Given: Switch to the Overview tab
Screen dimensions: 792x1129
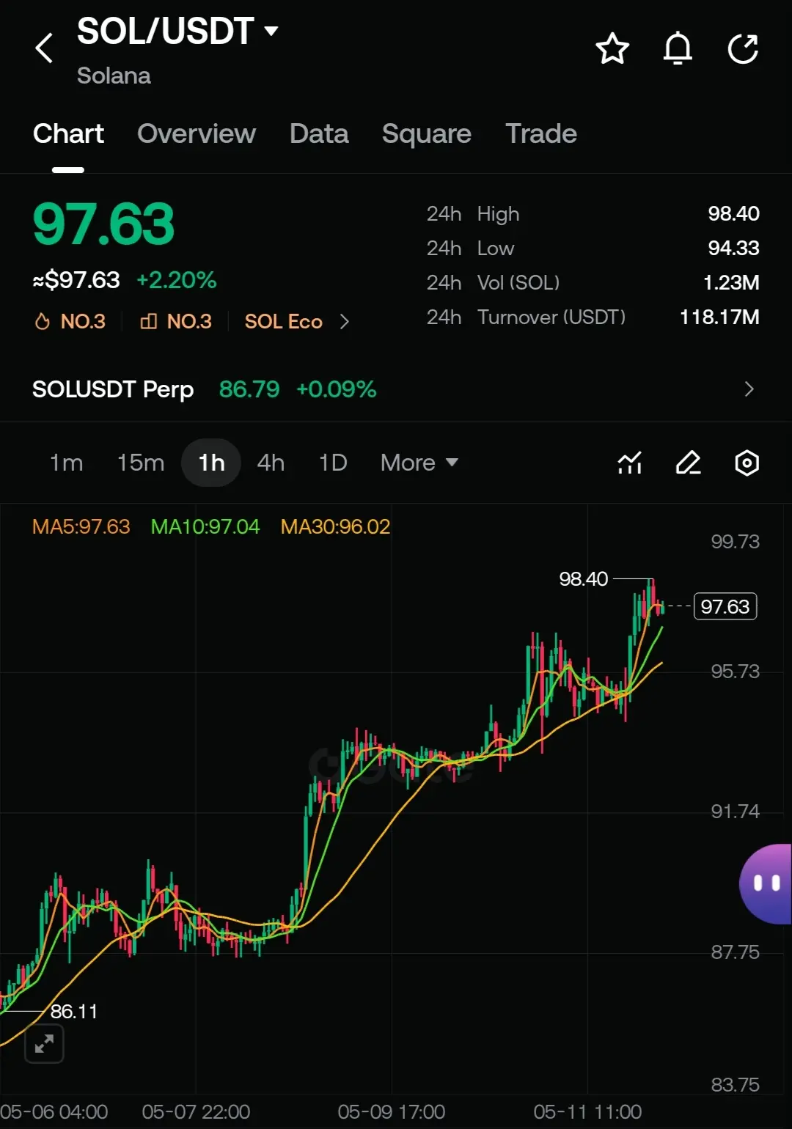Looking at the screenshot, I should pos(197,133).
